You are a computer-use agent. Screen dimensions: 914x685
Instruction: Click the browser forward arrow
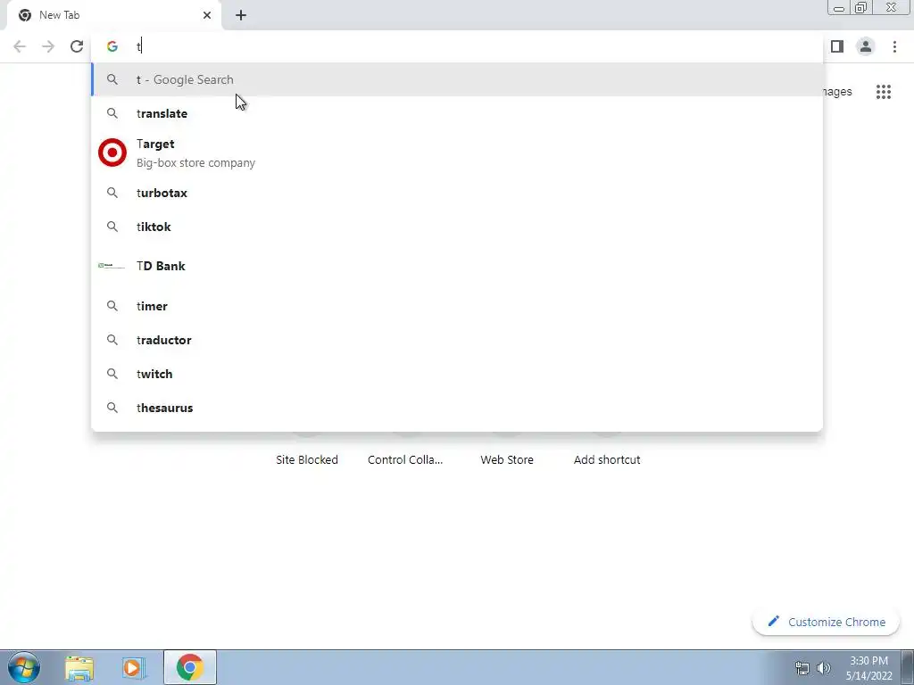tap(48, 46)
